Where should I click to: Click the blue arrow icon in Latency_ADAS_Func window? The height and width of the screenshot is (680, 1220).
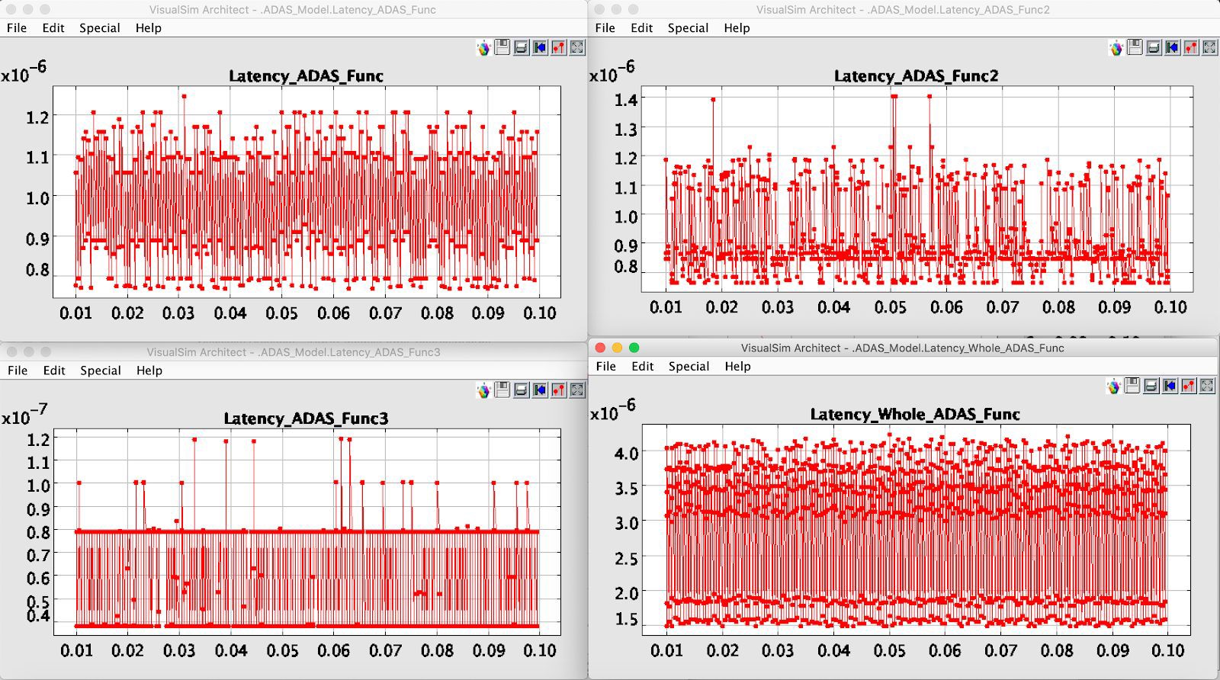pyautogui.click(x=540, y=47)
